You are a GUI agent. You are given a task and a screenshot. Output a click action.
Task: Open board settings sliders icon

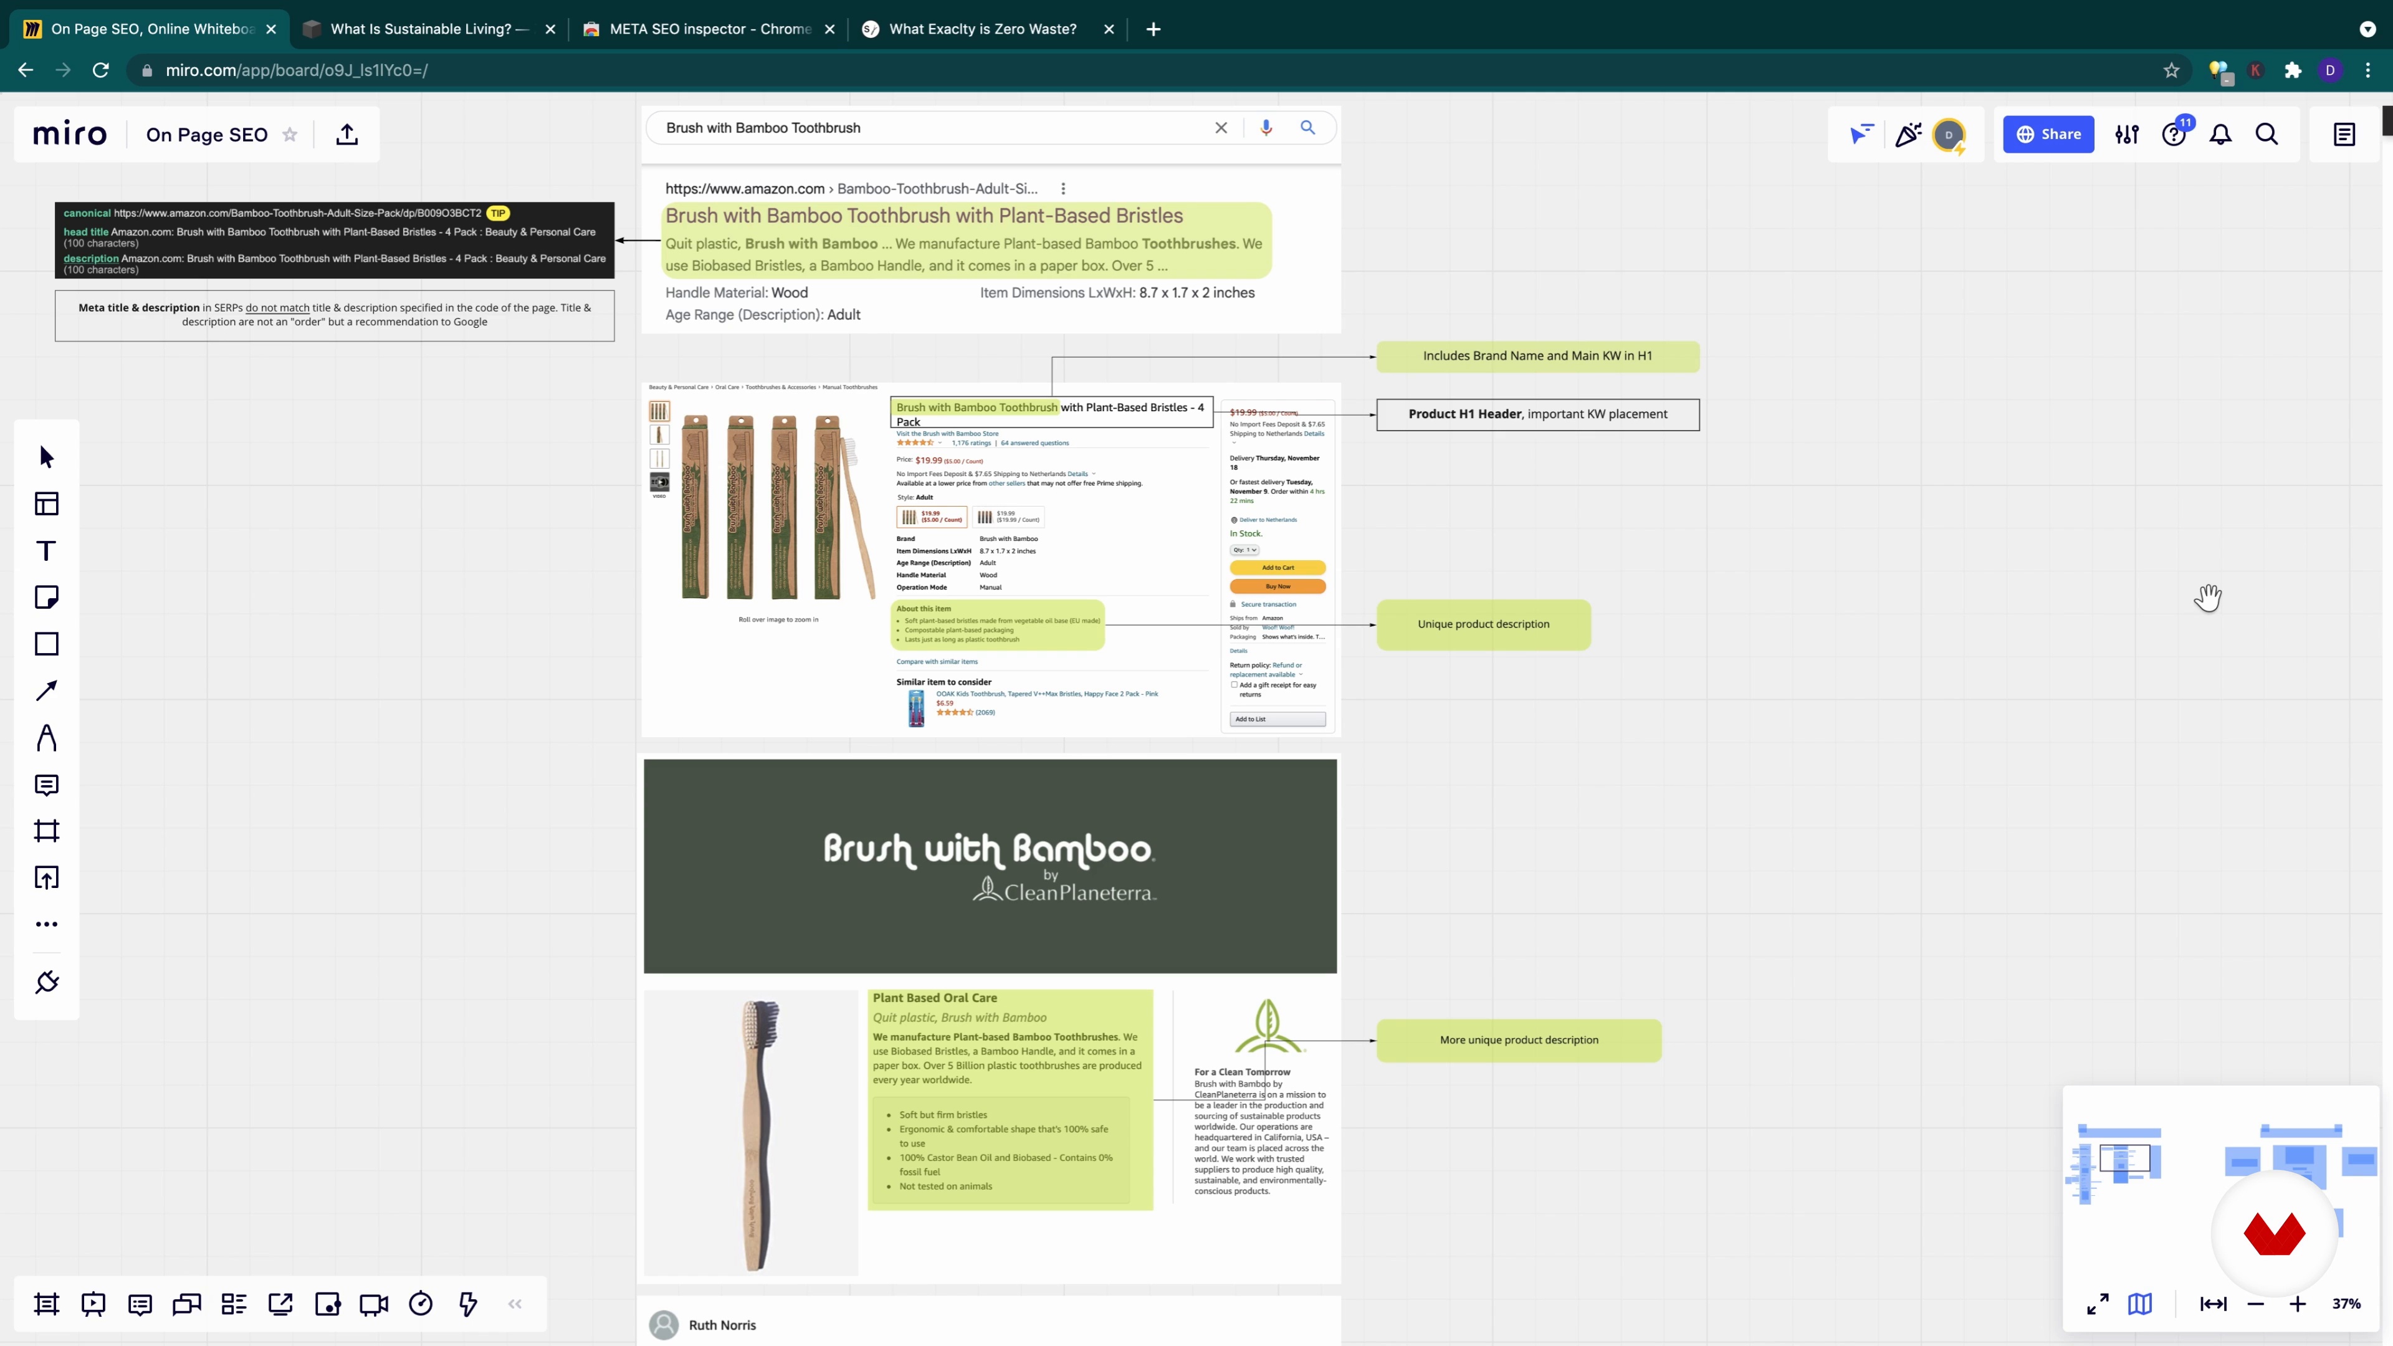click(x=2128, y=135)
